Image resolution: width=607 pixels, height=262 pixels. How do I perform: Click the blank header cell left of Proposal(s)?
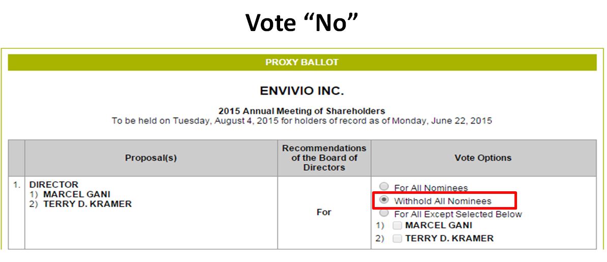coord(17,158)
